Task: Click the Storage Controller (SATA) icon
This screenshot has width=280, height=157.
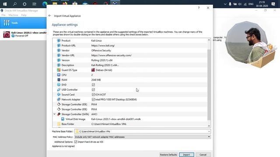Action: (x=59, y=114)
